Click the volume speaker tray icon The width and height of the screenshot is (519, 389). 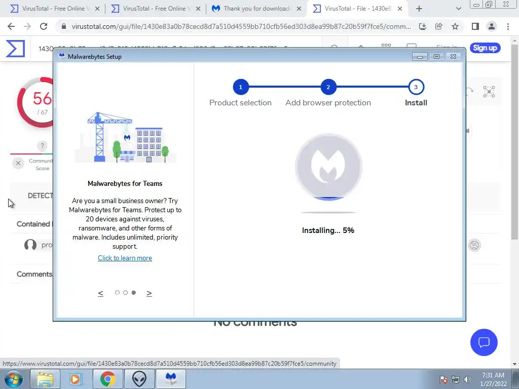tap(468, 379)
